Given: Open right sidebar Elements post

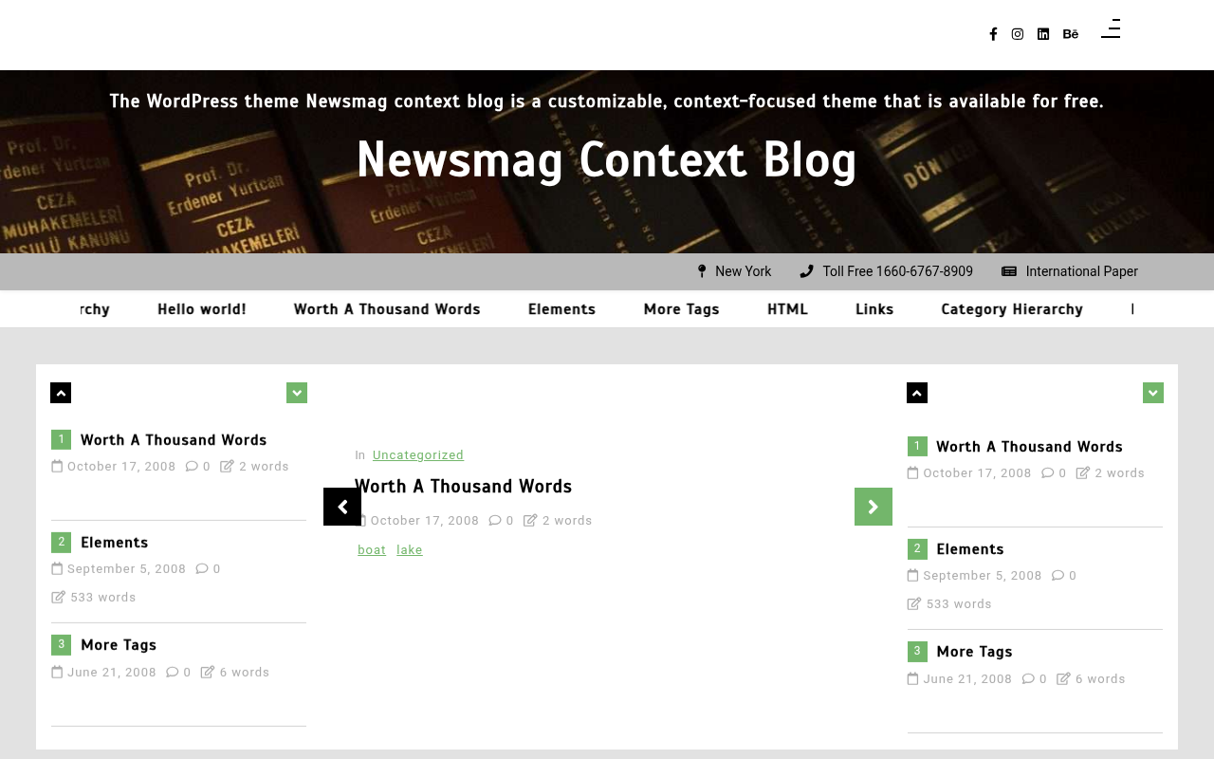Looking at the screenshot, I should (970, 549).
